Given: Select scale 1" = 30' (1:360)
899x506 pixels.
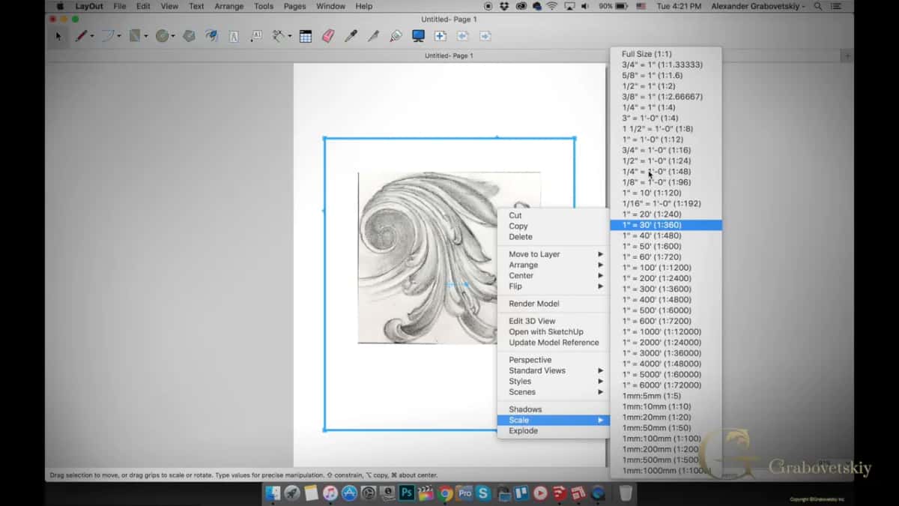Looking at the screenshot, I should point(666,225).
